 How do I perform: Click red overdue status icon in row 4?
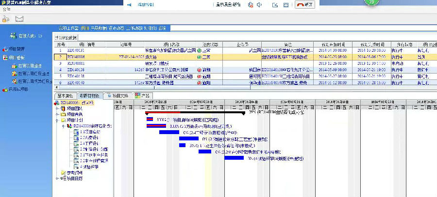pyautogui.click(x=199, y=70)
